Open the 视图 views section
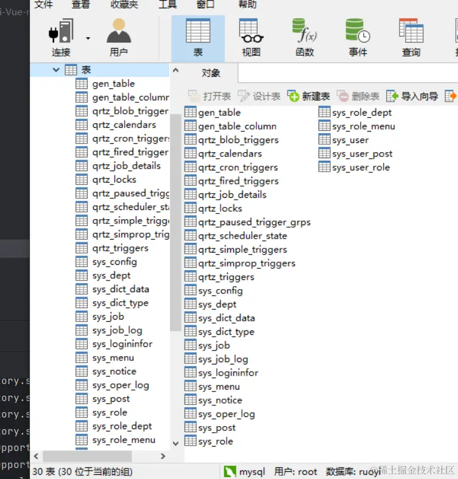Viewport: 458px width, 479px height. 252,38
